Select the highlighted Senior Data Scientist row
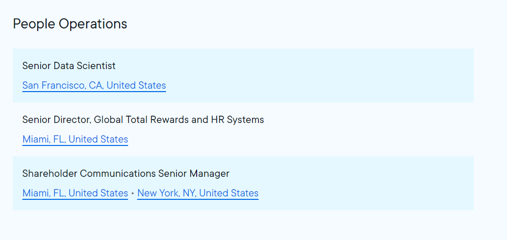Image resolution: width=507 pixels, height=240 pixels. (x=319, y=75)
